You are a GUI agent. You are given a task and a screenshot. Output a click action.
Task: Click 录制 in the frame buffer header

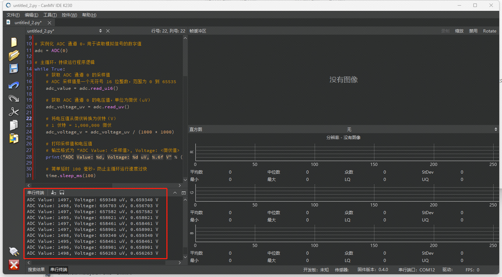(445, 31)
